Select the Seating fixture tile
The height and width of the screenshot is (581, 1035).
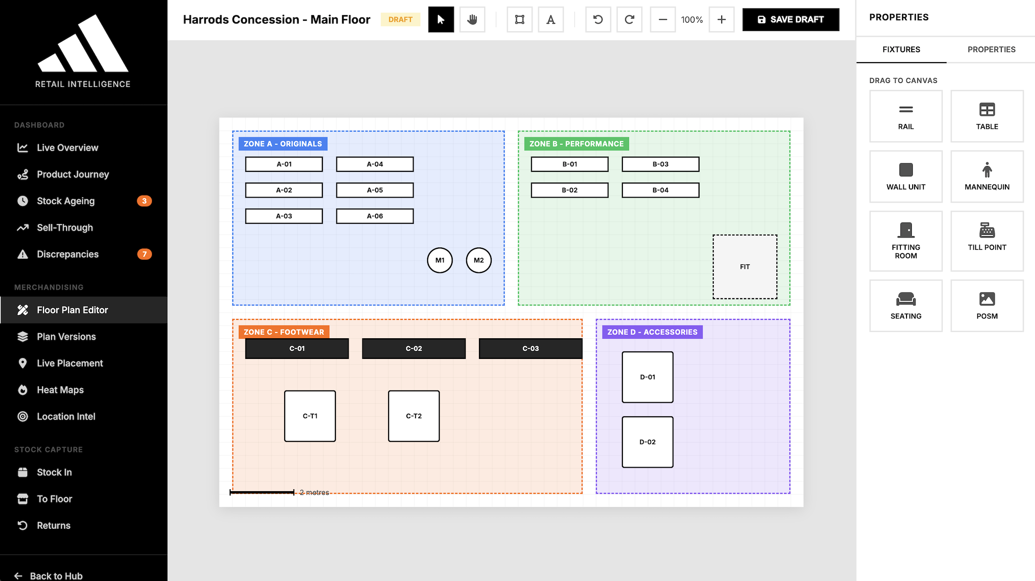coord(906,306)
